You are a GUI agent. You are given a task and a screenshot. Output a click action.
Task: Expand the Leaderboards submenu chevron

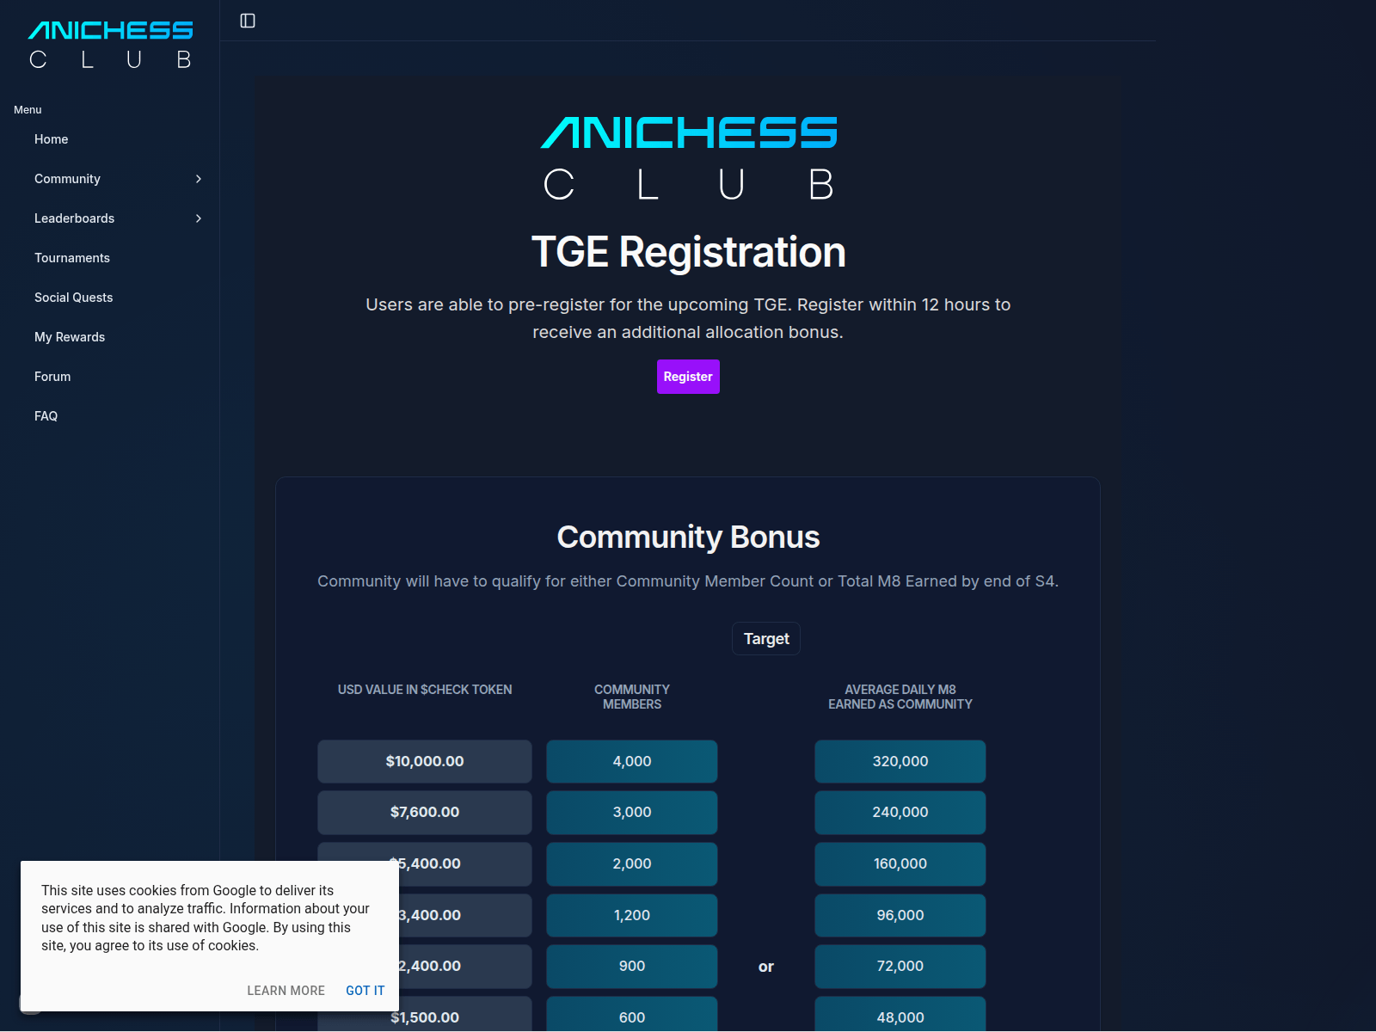tap(199, 218)
